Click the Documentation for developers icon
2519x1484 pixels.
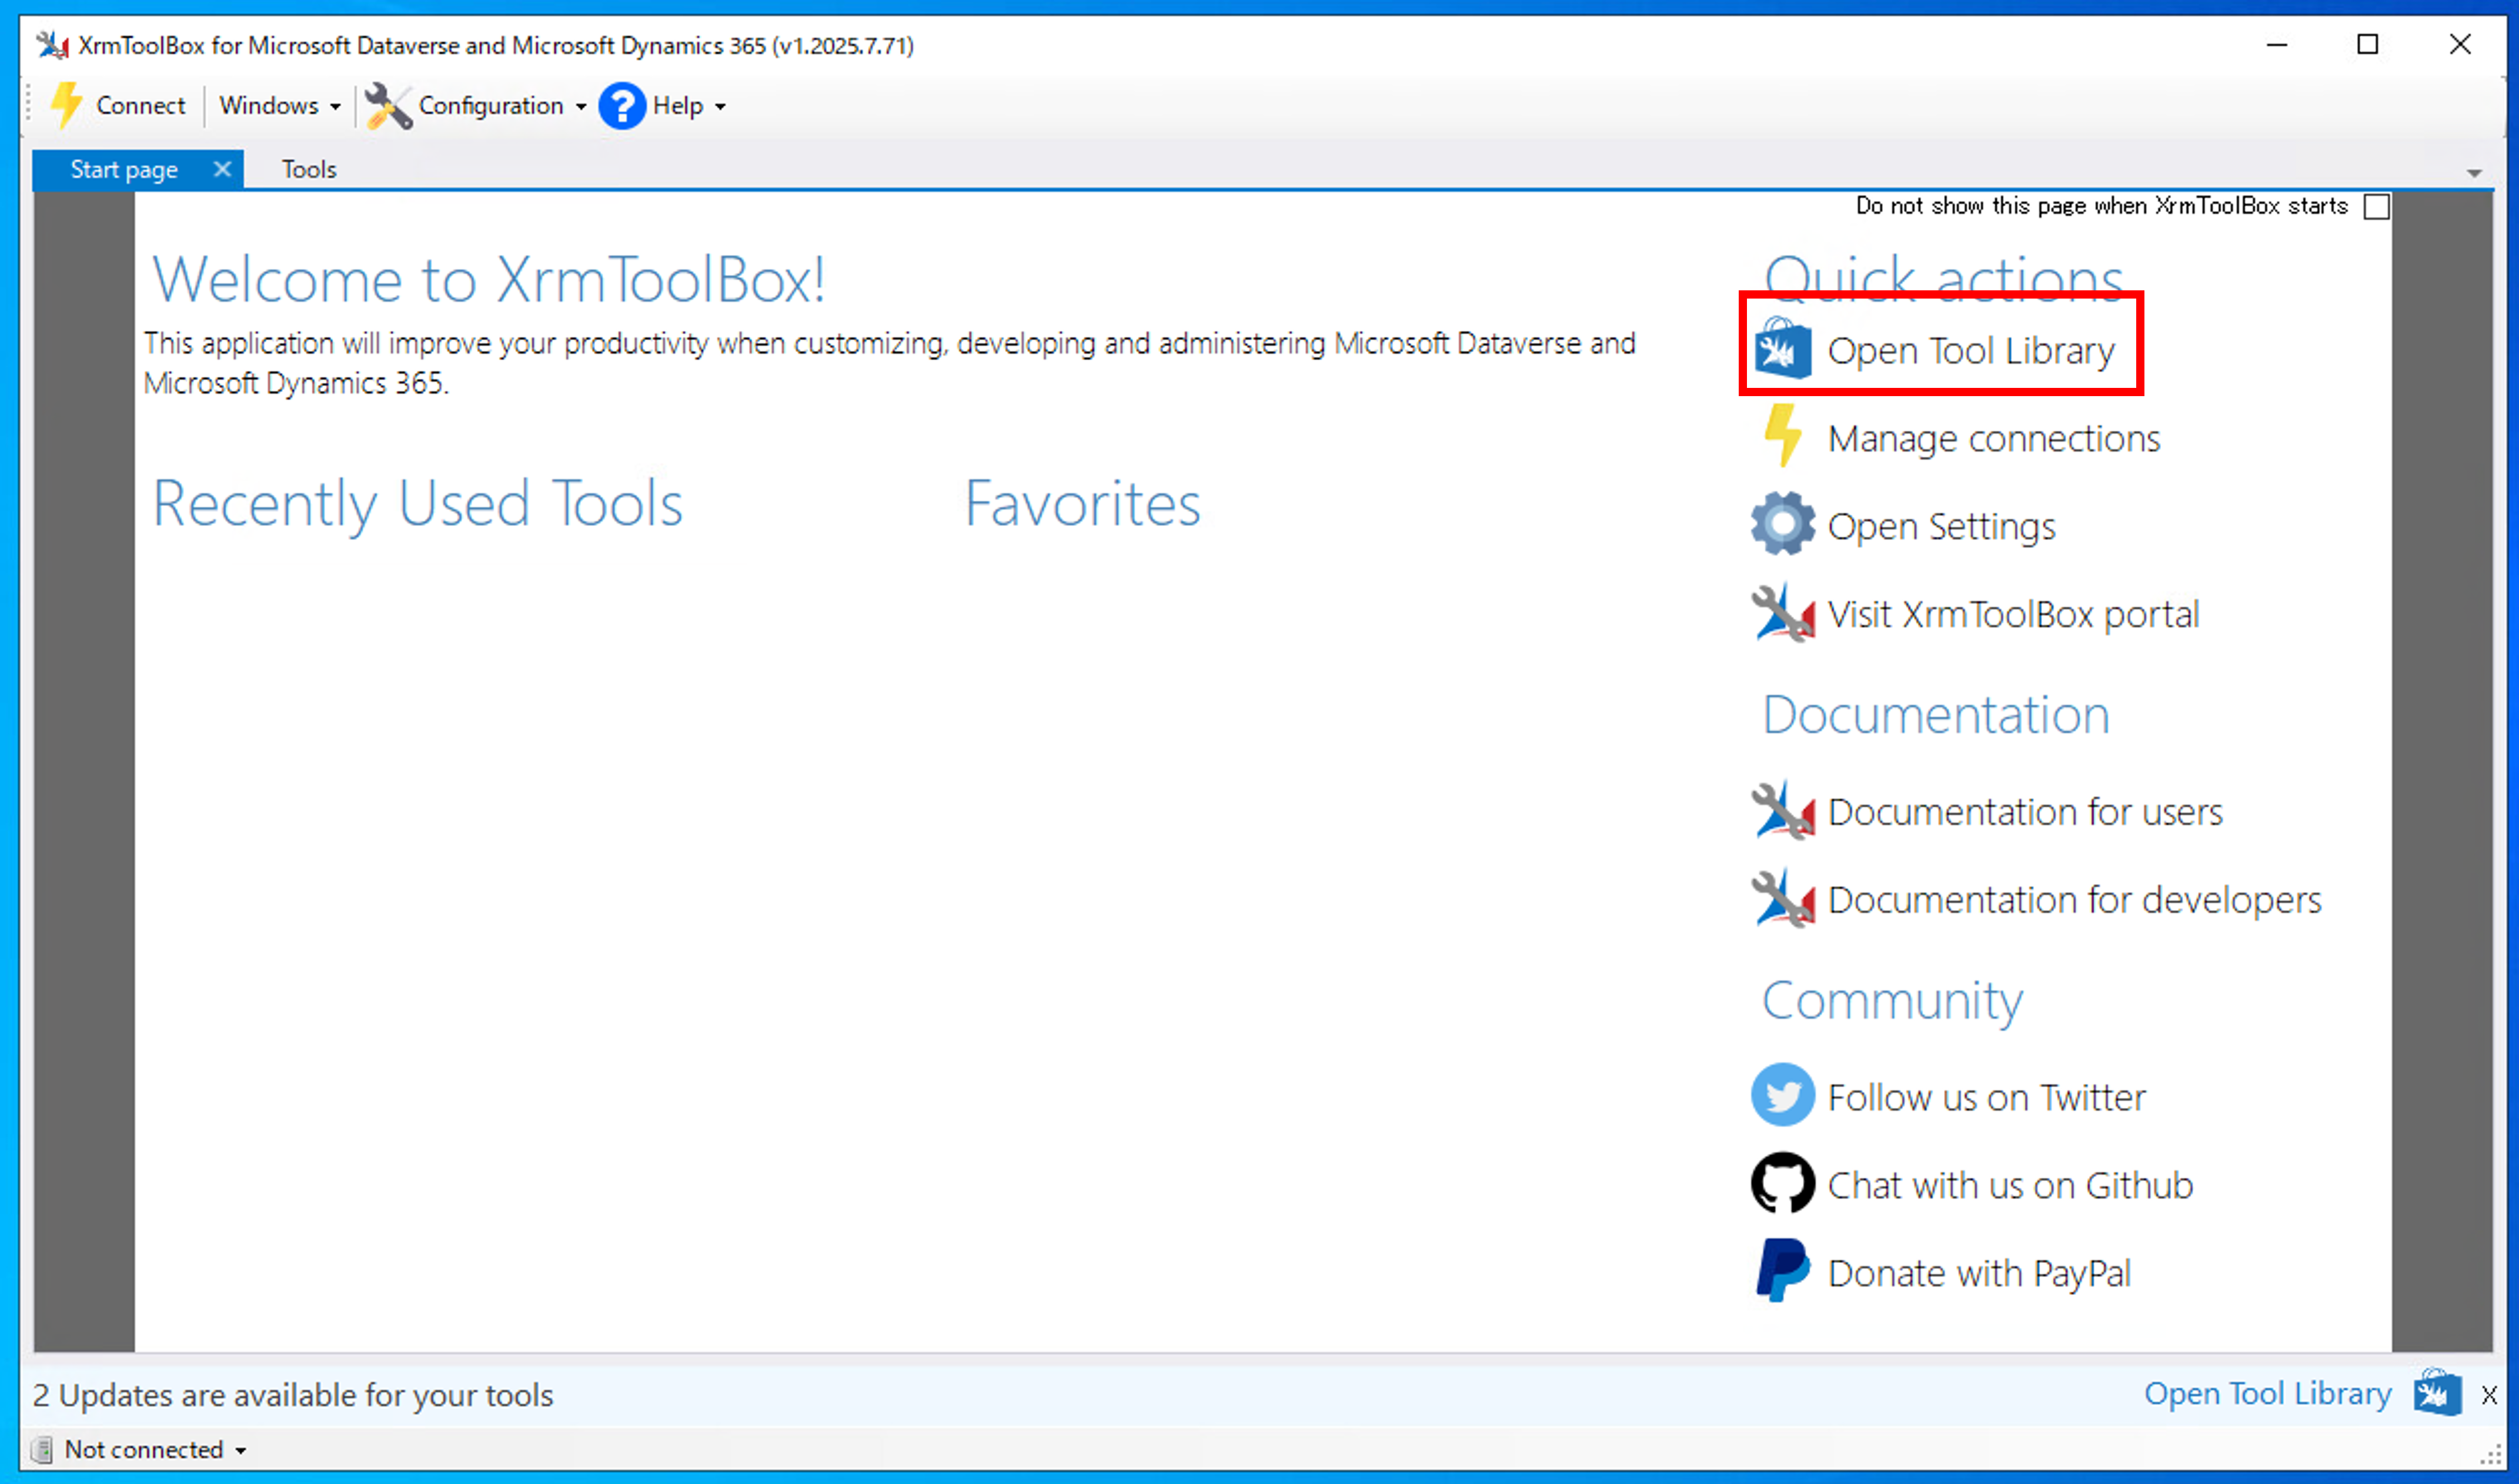(1783, 898)
